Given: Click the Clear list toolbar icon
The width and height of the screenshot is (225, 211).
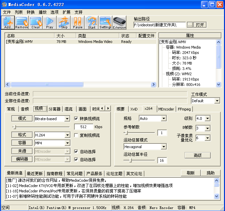Looking at the screenshot, I should [x=36, y=23].
